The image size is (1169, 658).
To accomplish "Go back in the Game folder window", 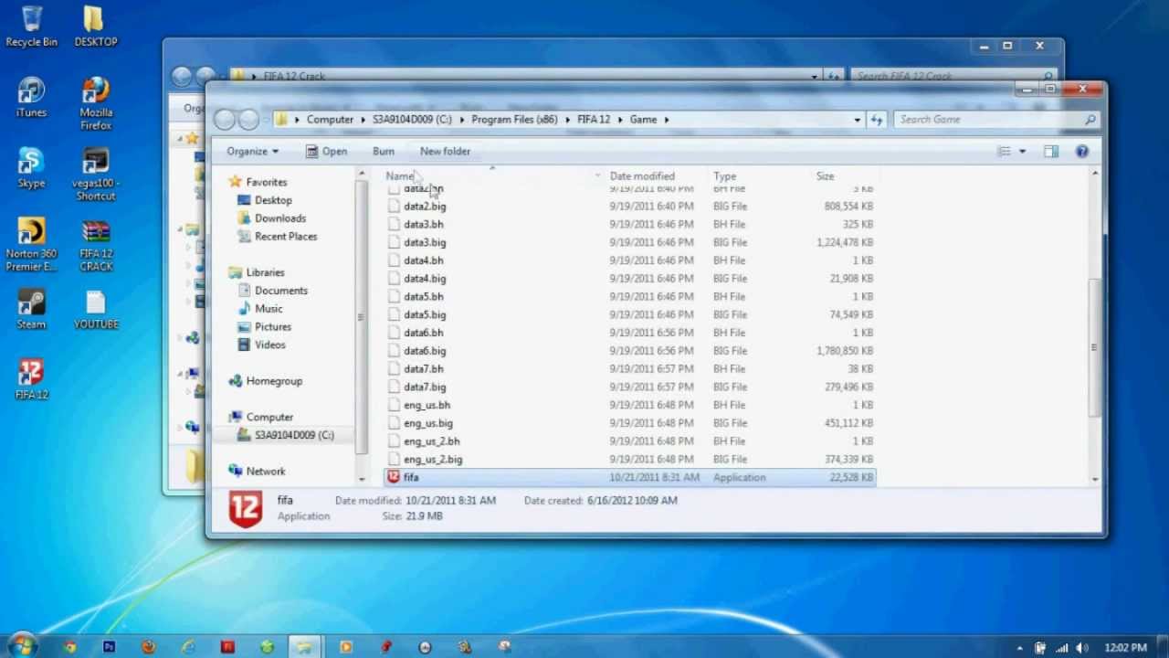I will click(225, 119).
